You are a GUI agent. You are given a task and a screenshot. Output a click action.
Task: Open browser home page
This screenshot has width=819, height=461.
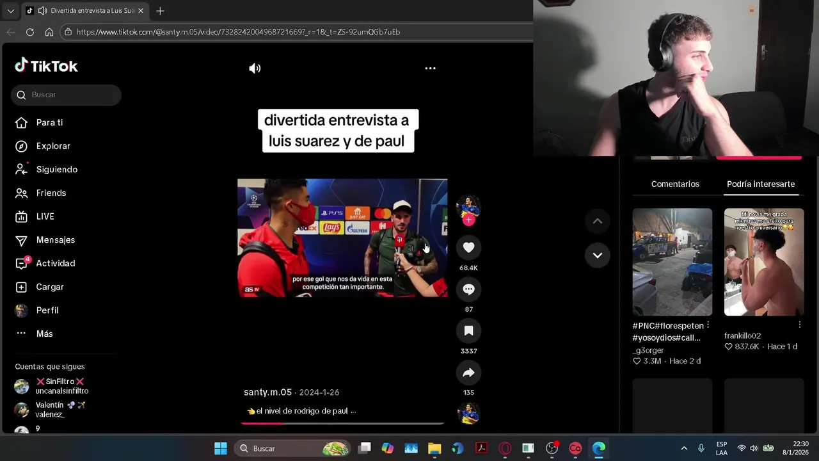click(49, 32)
